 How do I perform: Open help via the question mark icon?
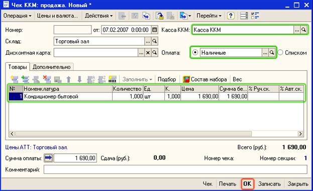tap(231, 16)
